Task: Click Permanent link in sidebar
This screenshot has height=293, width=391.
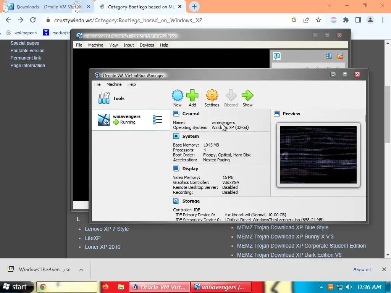Action: coord(26,58)
